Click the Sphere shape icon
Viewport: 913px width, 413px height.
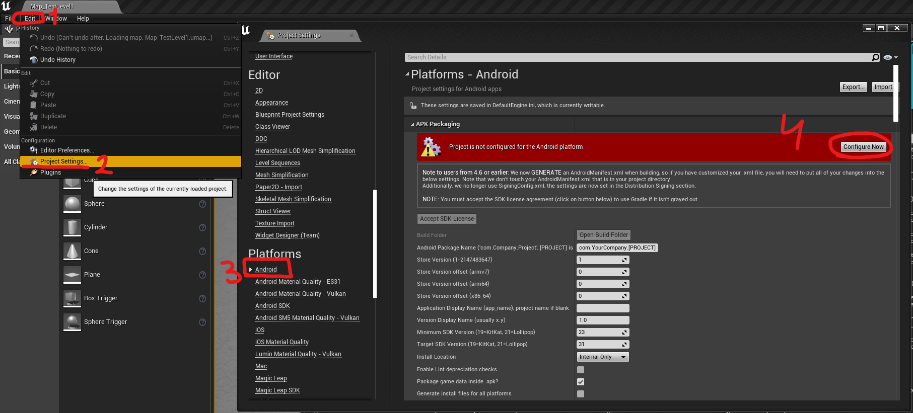click(73, 204)
